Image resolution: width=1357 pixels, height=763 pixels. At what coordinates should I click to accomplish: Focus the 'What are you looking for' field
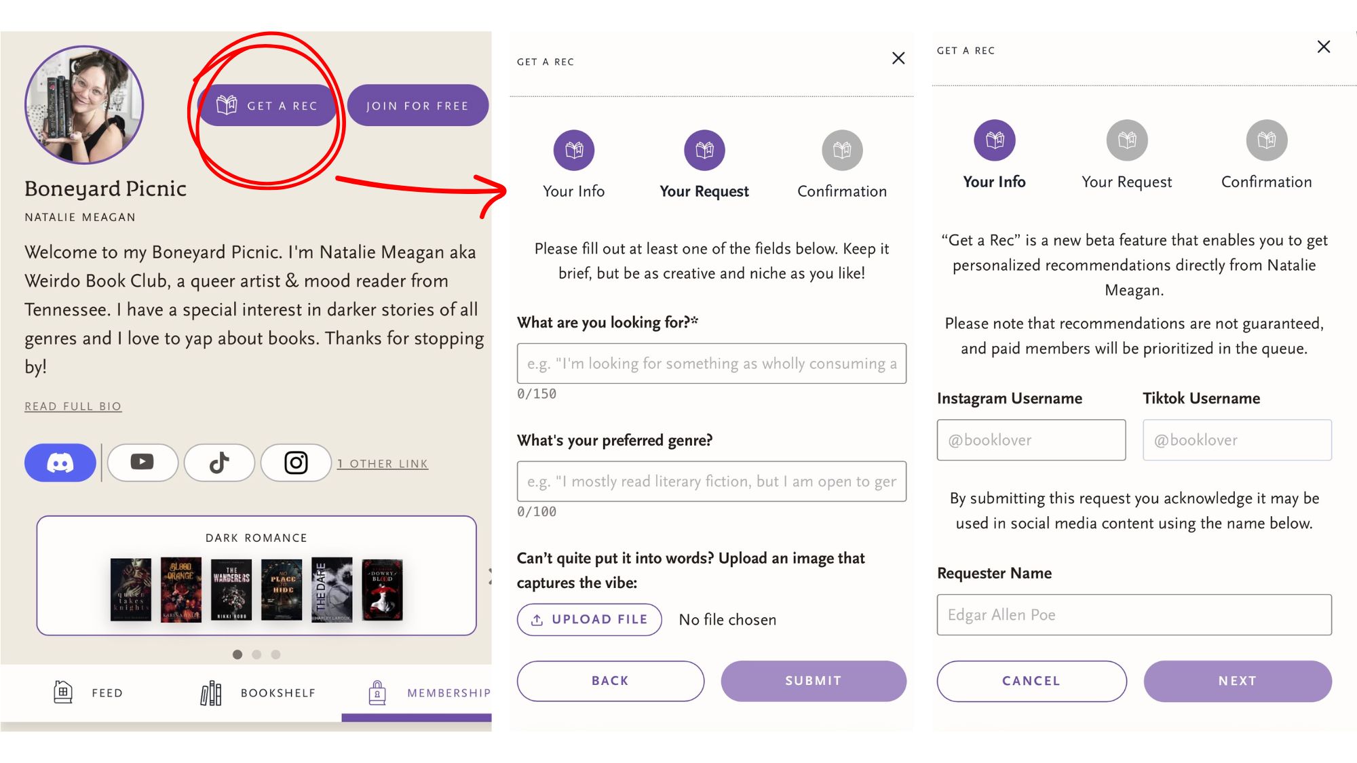711,364
